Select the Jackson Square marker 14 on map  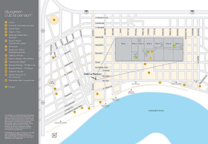click(149, 73)
